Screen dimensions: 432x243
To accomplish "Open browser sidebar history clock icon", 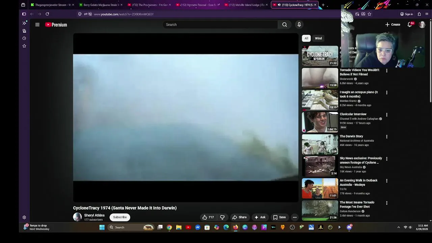I will (24, 38).
